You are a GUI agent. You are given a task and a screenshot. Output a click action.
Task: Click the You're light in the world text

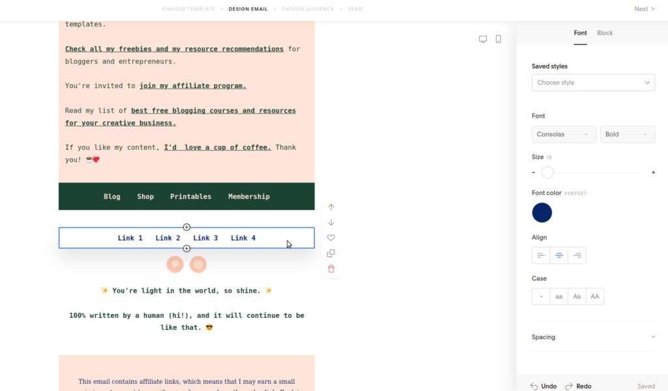[x=187, y=291]
